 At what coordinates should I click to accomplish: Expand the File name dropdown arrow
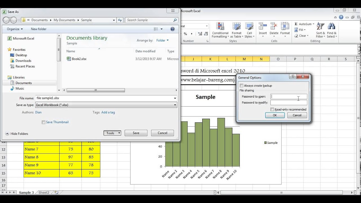tap(175, 98)
